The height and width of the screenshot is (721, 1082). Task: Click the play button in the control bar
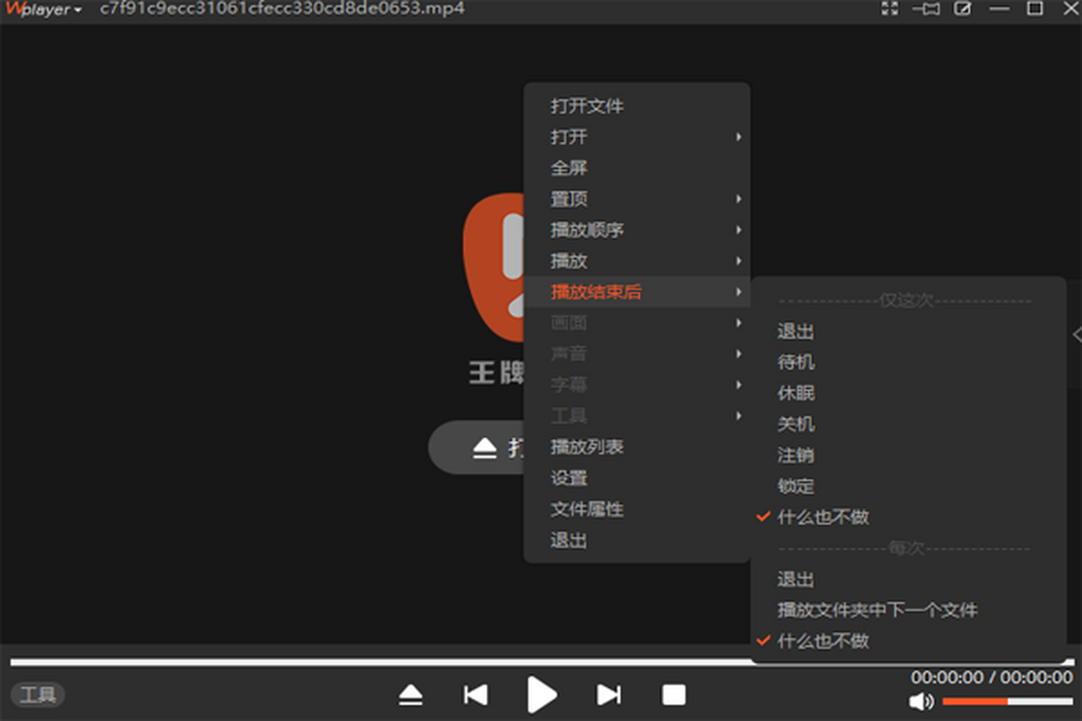pos(541,694)
